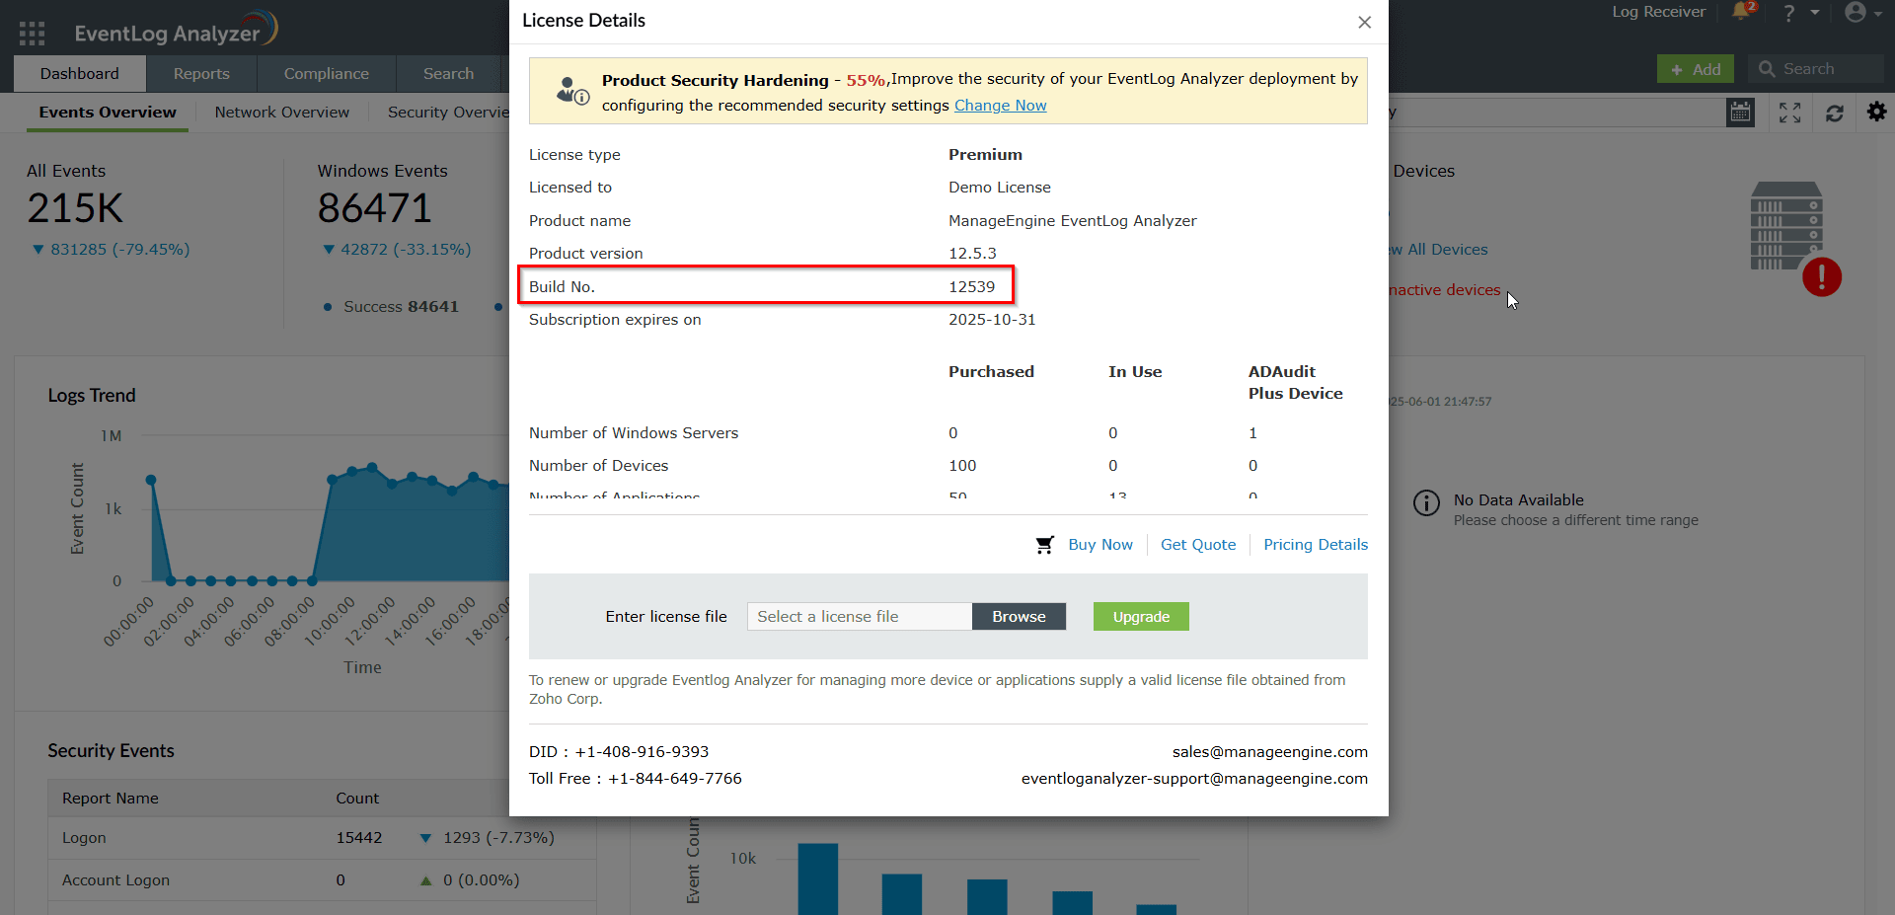The height and width of the screenshot is (915, 1895).
Task: Open the help question mark icon
Action: pyautogui.click(x=1788, y=13)
